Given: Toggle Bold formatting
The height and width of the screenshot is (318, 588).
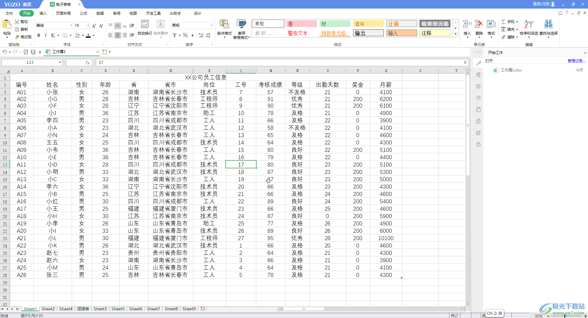Looking at the screenshot, I should [x=39, y=35].
